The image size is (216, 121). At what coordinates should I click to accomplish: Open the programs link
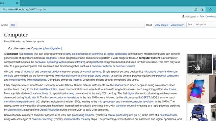51,58
